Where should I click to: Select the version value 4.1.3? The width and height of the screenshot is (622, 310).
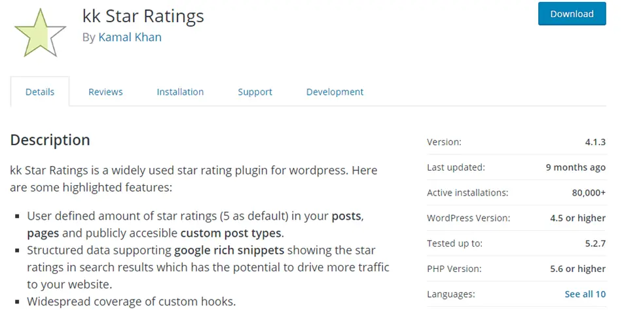[595, 142]
